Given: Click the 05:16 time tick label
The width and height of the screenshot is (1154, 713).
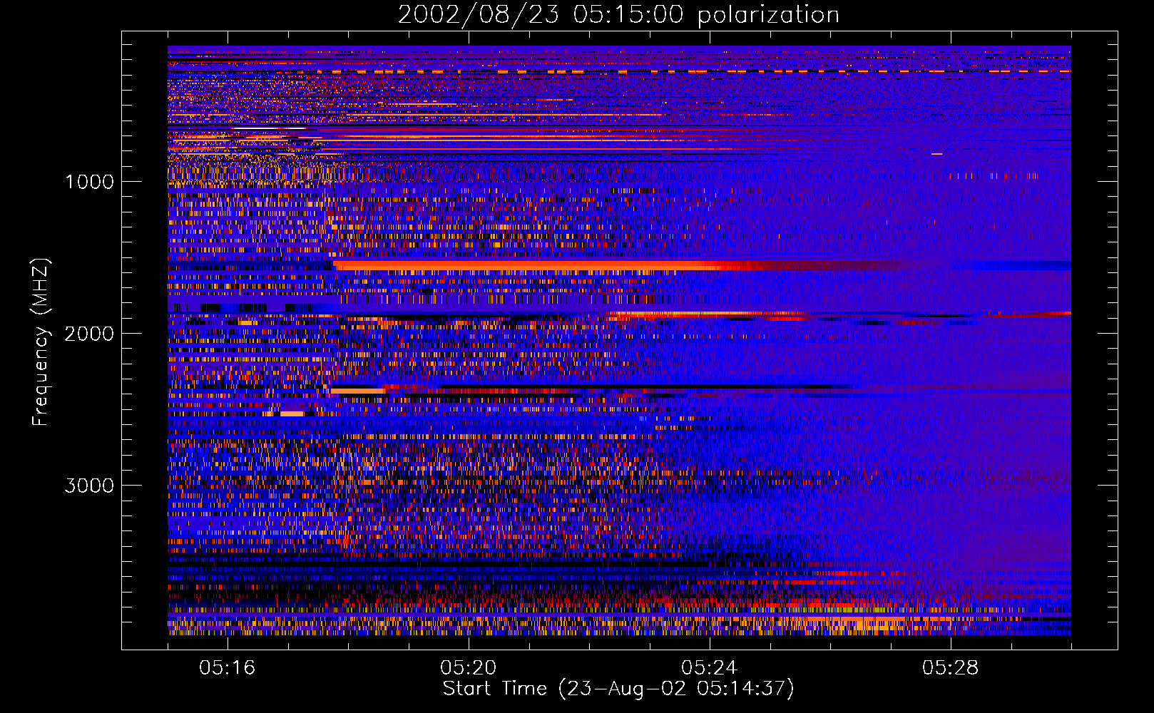Looking at the screenshot, I should tap(228, 667).
